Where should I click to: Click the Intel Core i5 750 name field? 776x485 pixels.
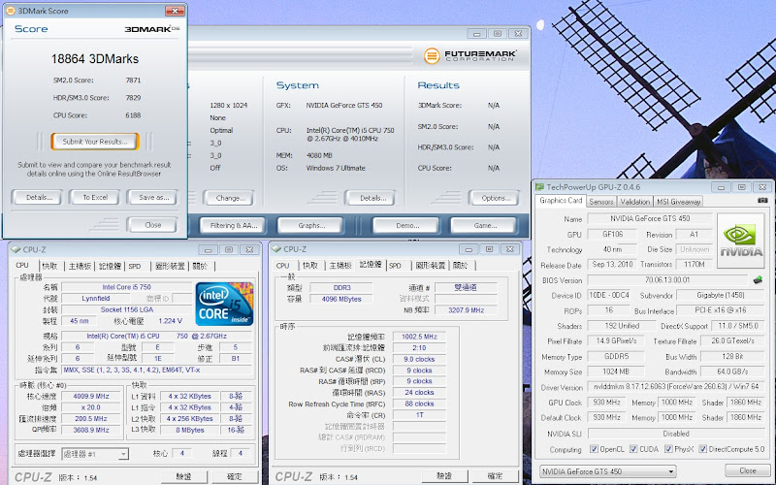tap(126, 287)
